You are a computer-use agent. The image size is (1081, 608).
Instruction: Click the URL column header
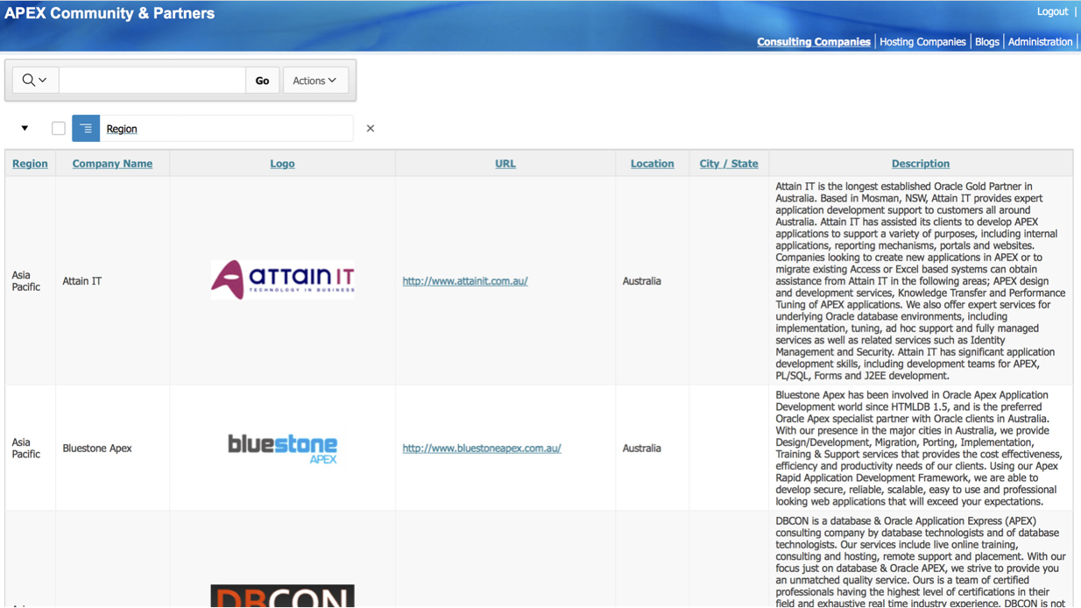[x=505, y=164]
